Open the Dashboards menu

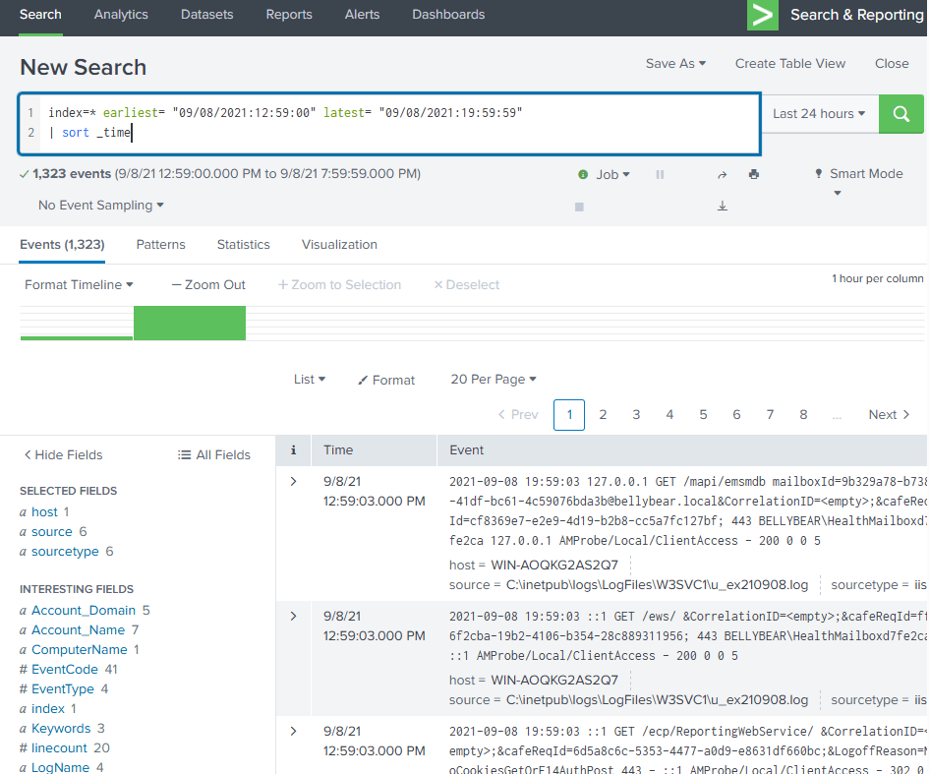[448, 15]
